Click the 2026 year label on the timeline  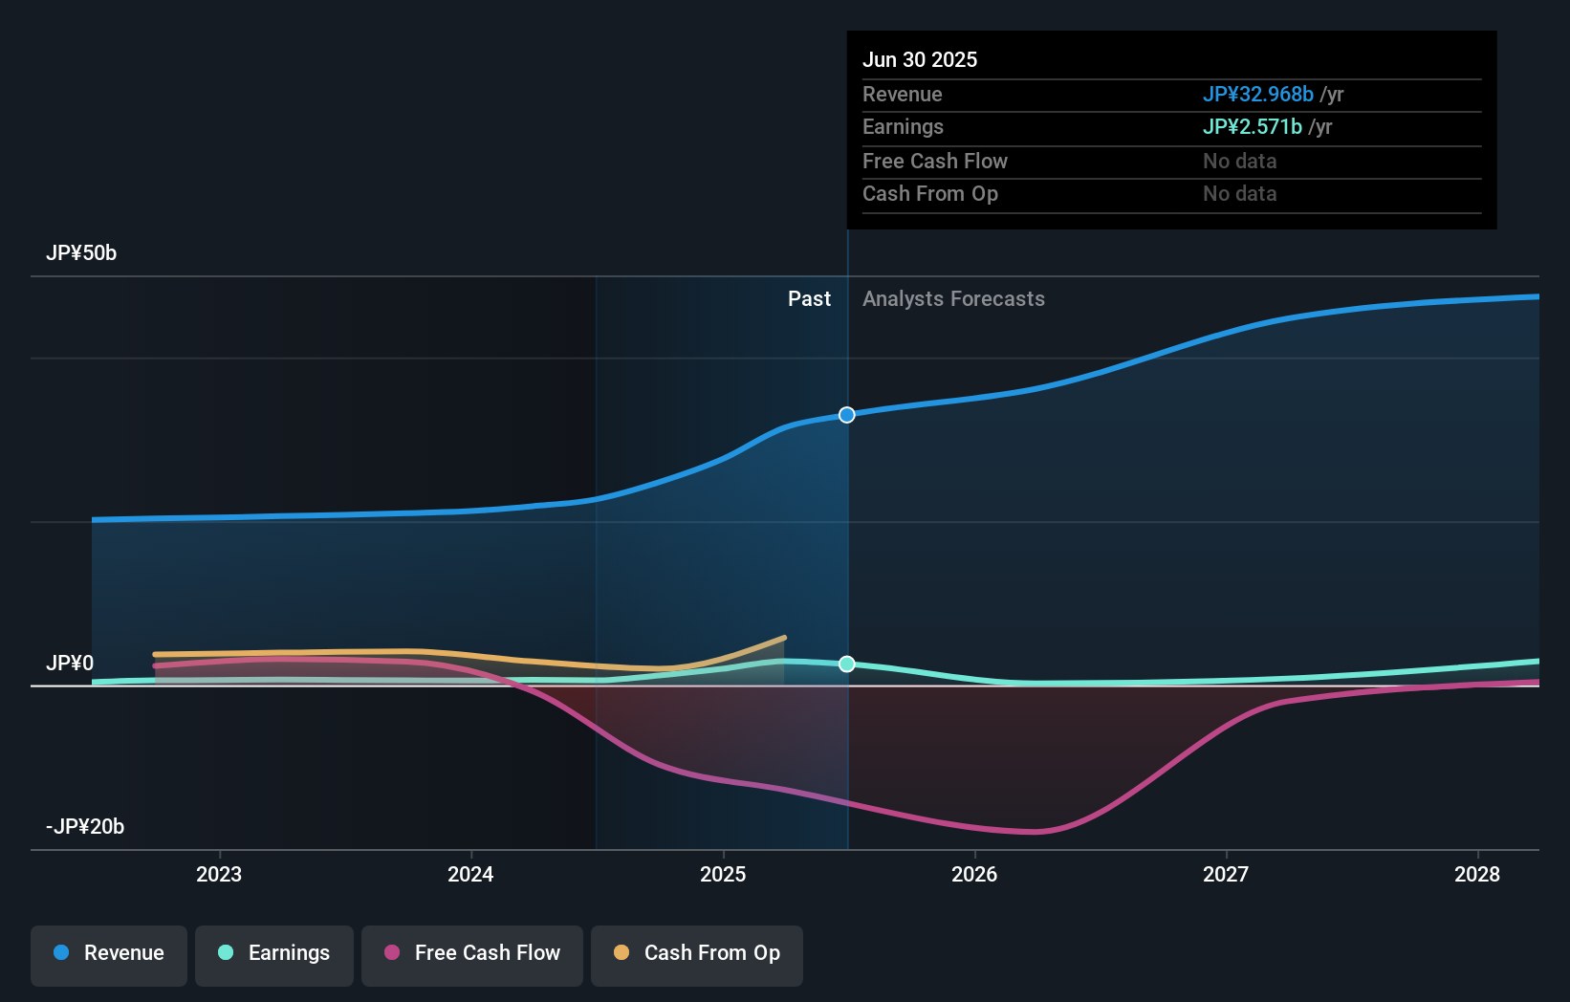tap(973, 873)
